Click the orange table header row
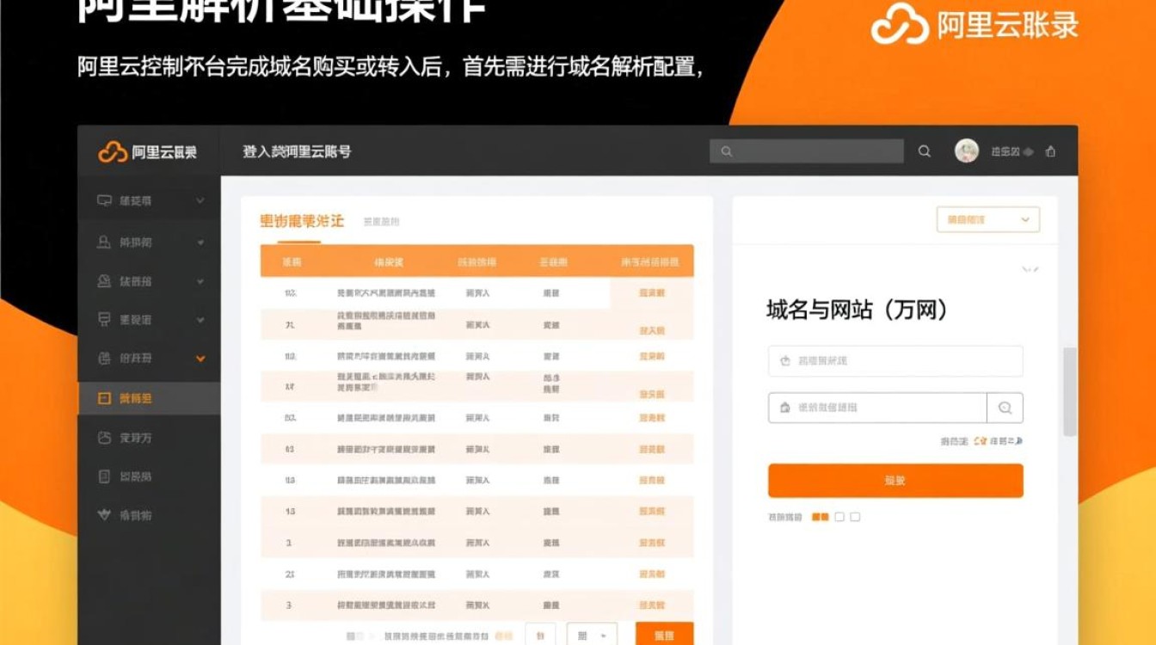 point(473,262)
